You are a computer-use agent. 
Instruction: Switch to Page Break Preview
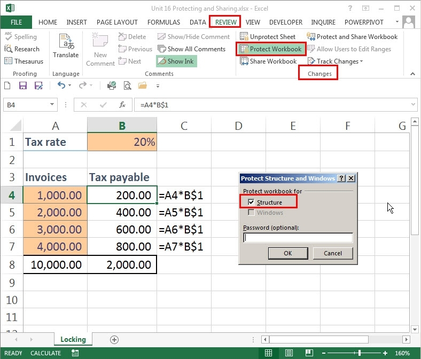coord(309,353)
